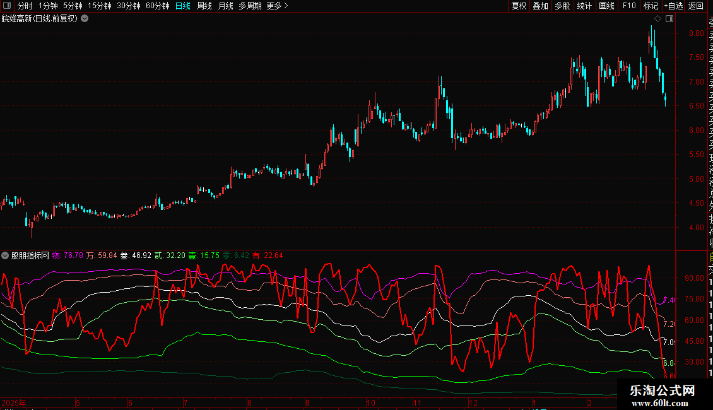Viewport: 713px width, 410px height.
Task: Select the 日线 daily tab
Action: (x=183, y=6)
